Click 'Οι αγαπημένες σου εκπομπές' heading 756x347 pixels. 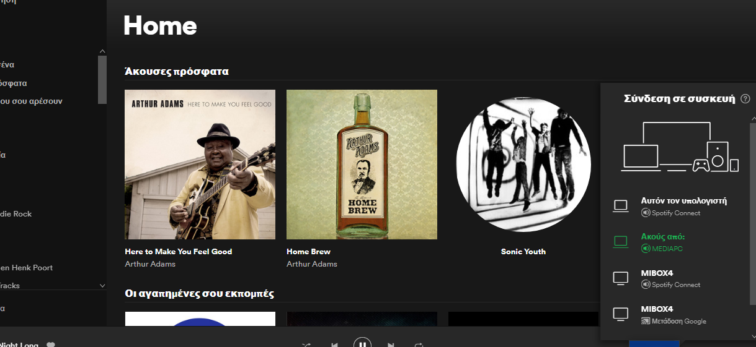[199, 293]
